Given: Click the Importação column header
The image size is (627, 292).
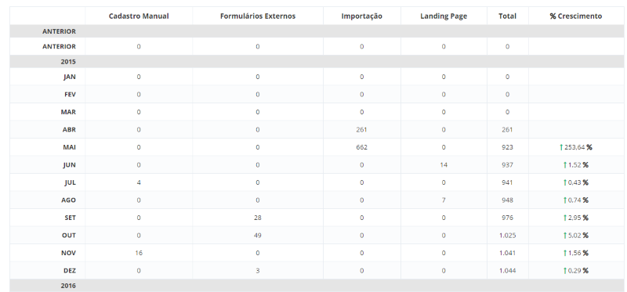Looking at the screenshot, I should click(x=361, y=16).
